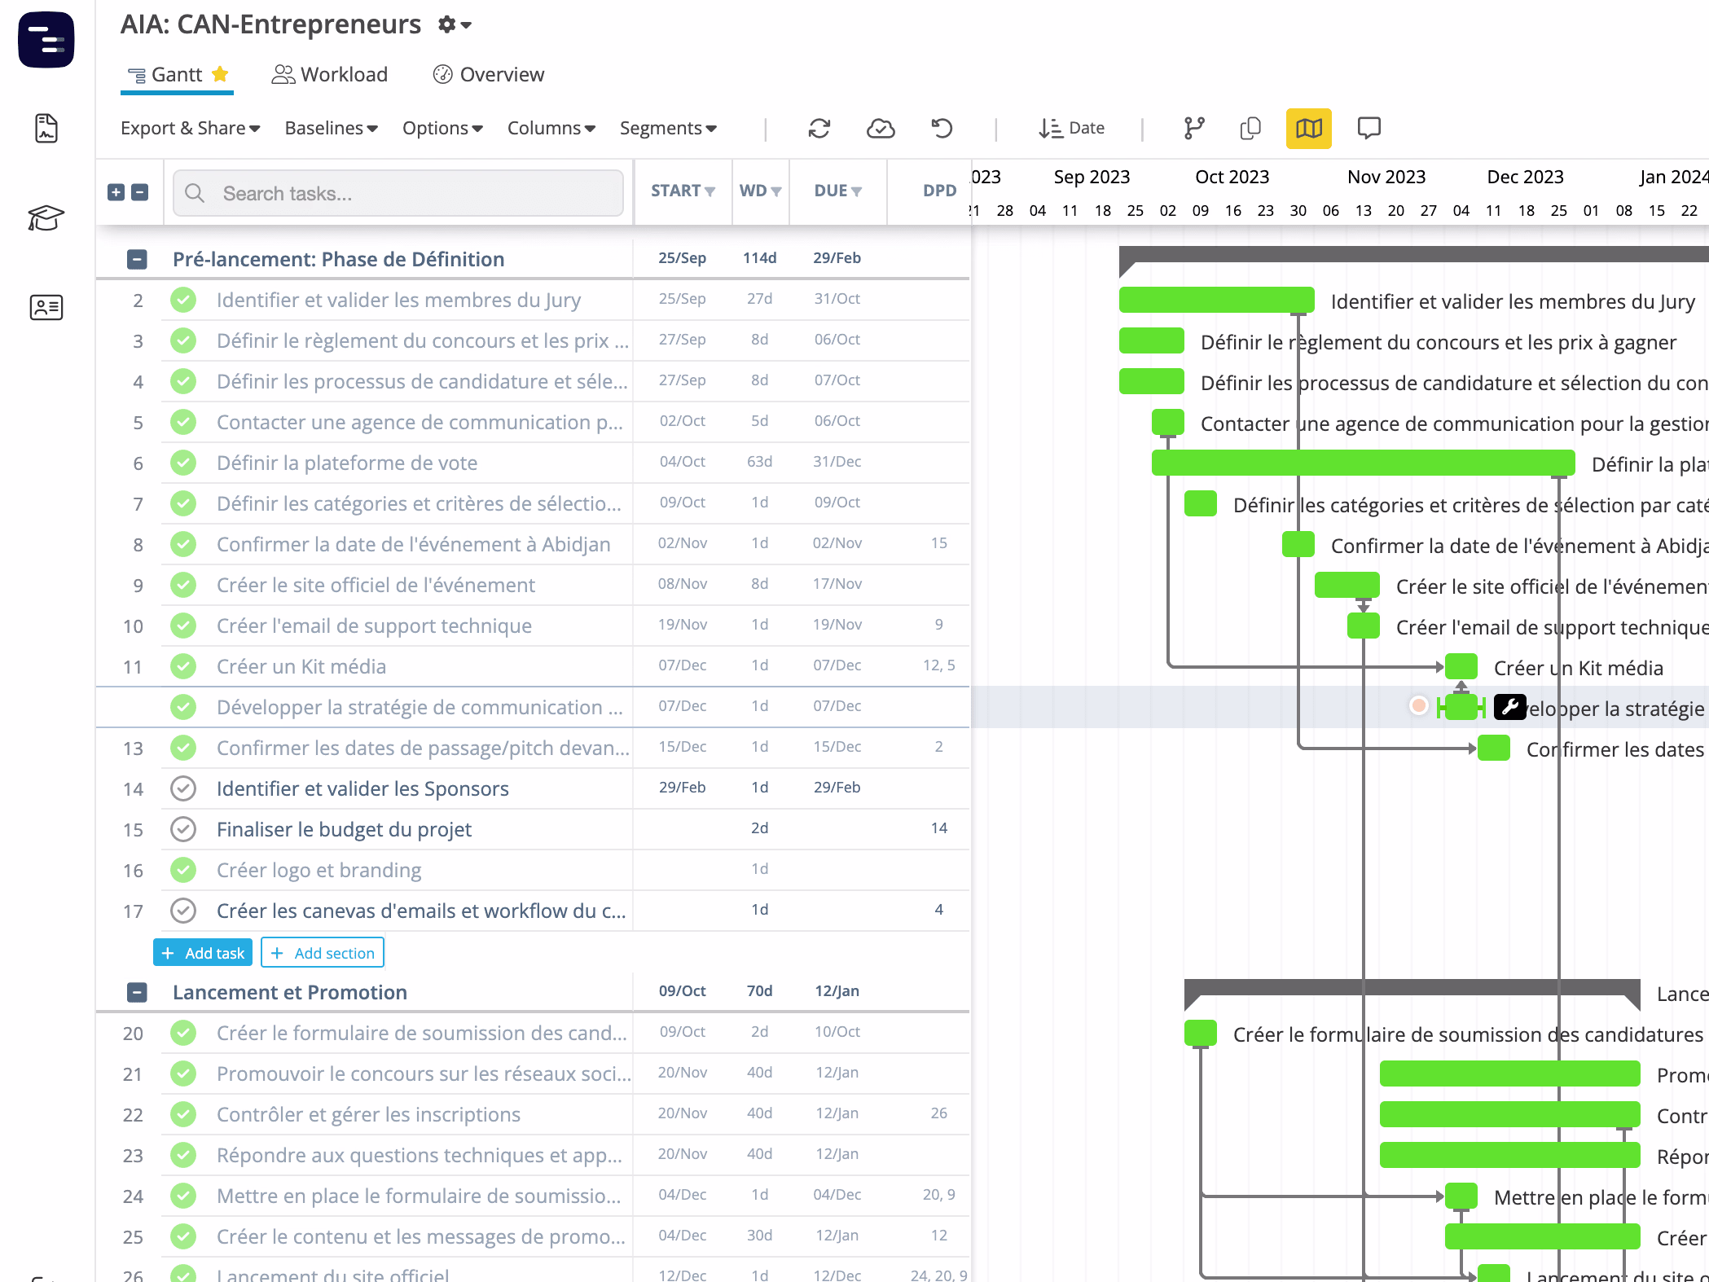1709x1282 pixels.
Task: Uncheck 'Créer logo et branding' task
Action: click(x=183, y=870)
